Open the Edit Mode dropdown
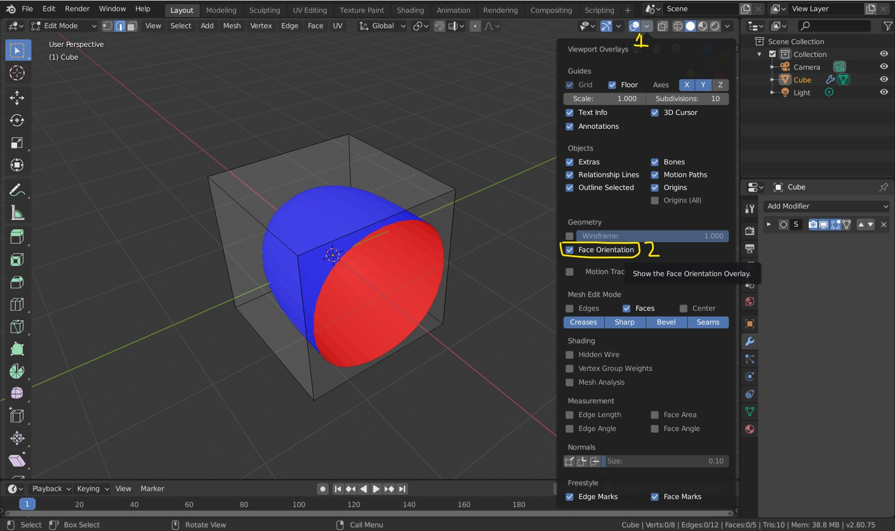Viewport: 895px width, 531px height. coord(63,26)
